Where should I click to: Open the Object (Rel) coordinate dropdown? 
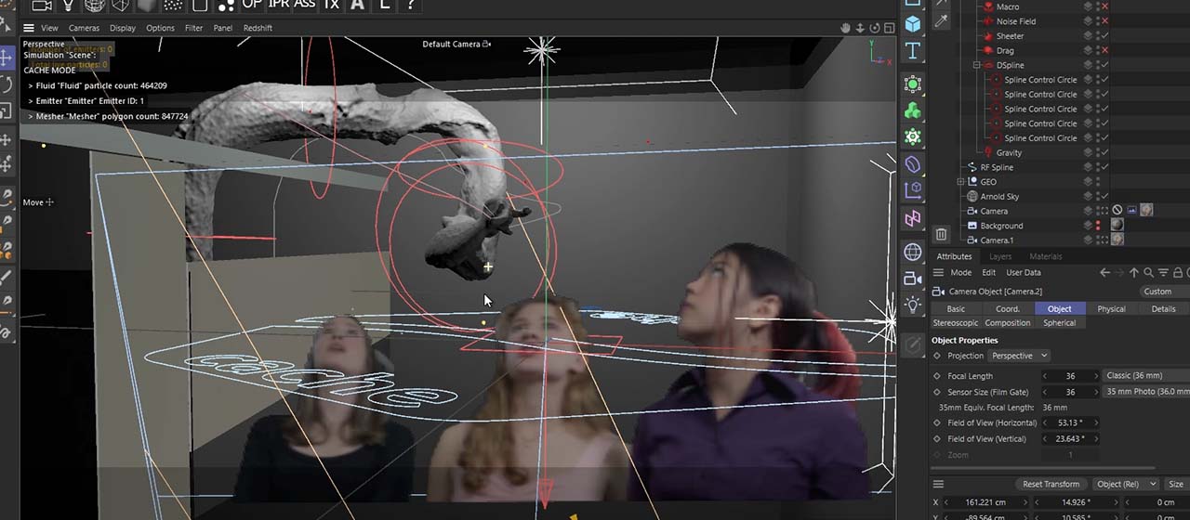coord(1127,484)
